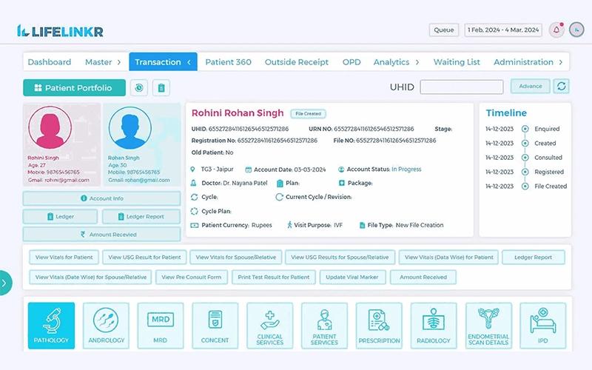Click the Queue button
The width and height of the screenshot is (592, 370).
443,30
